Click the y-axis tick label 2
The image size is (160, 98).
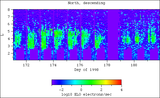click(x=9, y=53)
